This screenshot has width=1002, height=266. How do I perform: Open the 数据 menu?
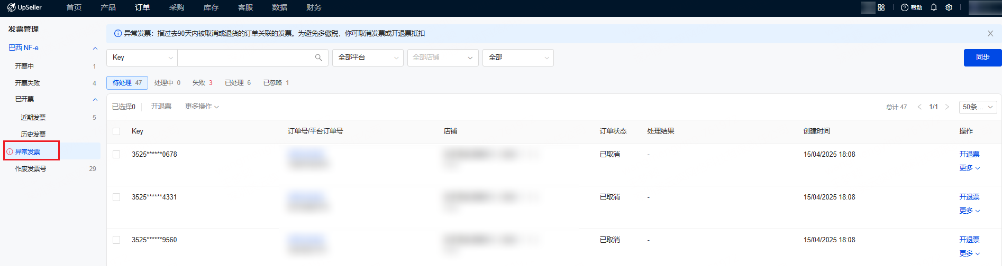tap(279, 7)
